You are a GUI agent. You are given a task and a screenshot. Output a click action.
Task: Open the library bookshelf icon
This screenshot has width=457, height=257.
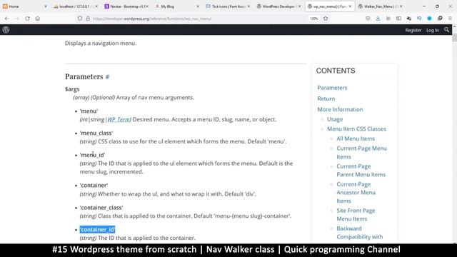point(388,19)
